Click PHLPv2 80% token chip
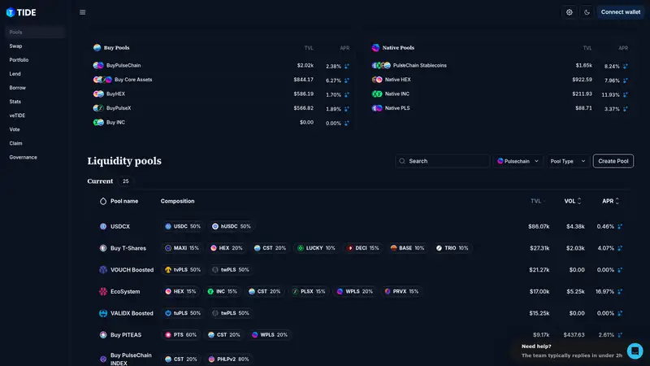This screenshot has height=366, width=650. tap(229, 359)
